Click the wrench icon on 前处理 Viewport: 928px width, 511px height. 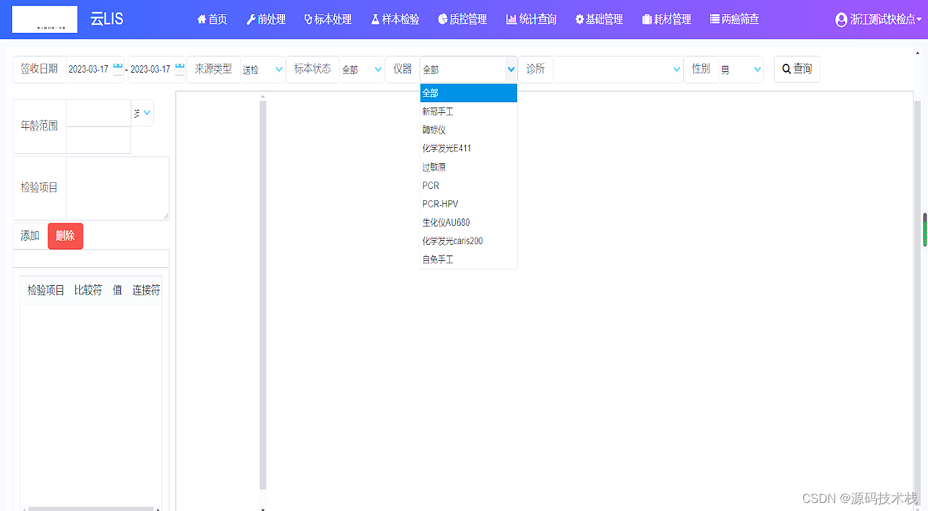[251, 19]
